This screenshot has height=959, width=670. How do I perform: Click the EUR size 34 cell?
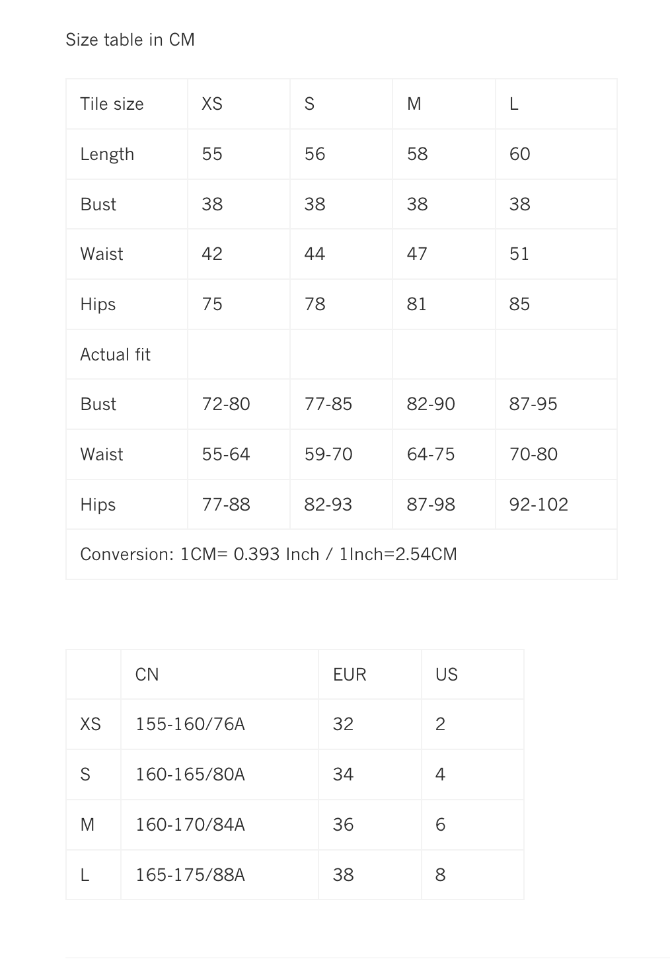pos(343,774)
